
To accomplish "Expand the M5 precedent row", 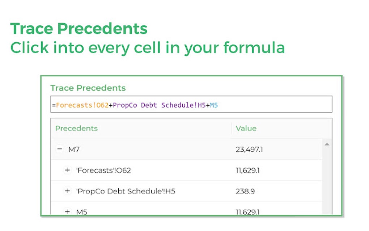I will point(67,212).
